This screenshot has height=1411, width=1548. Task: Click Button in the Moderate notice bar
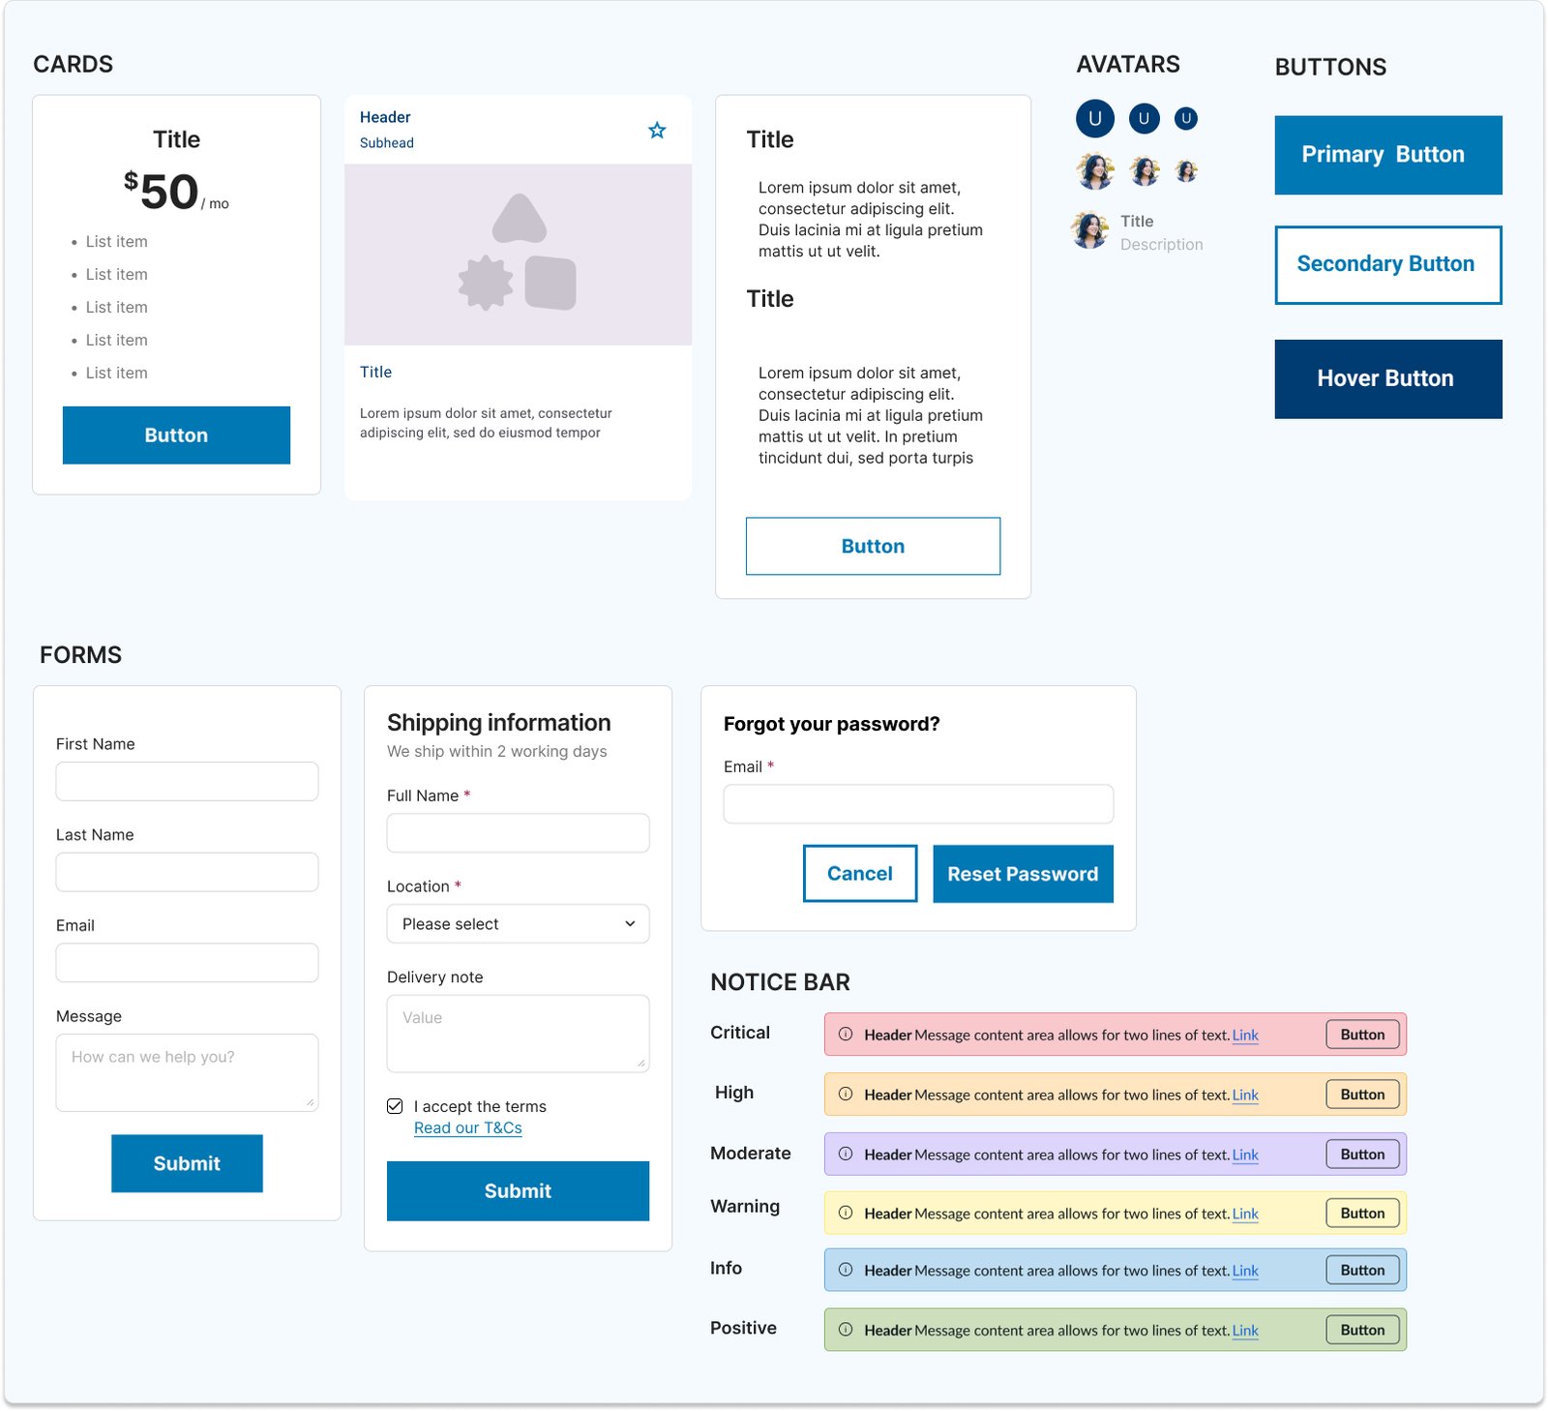coord(1362,1155)
